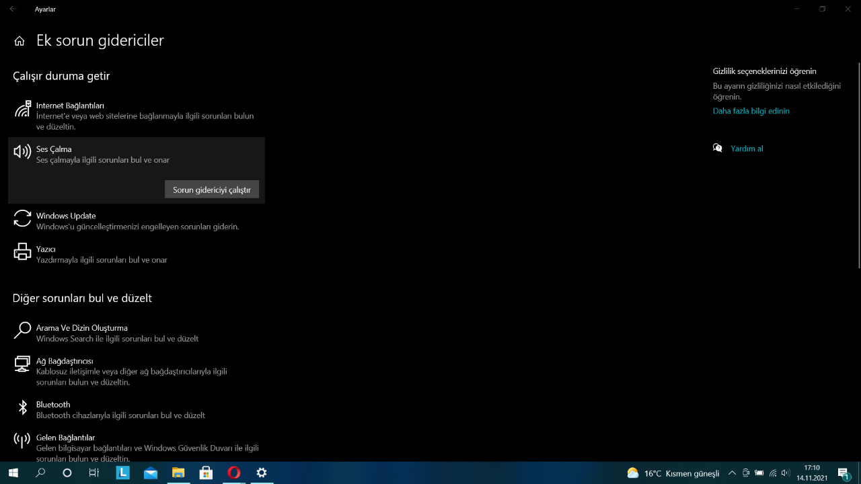
Task: Click the home icon beside page title
Action: pyautogui.click(x=20, y=41)
